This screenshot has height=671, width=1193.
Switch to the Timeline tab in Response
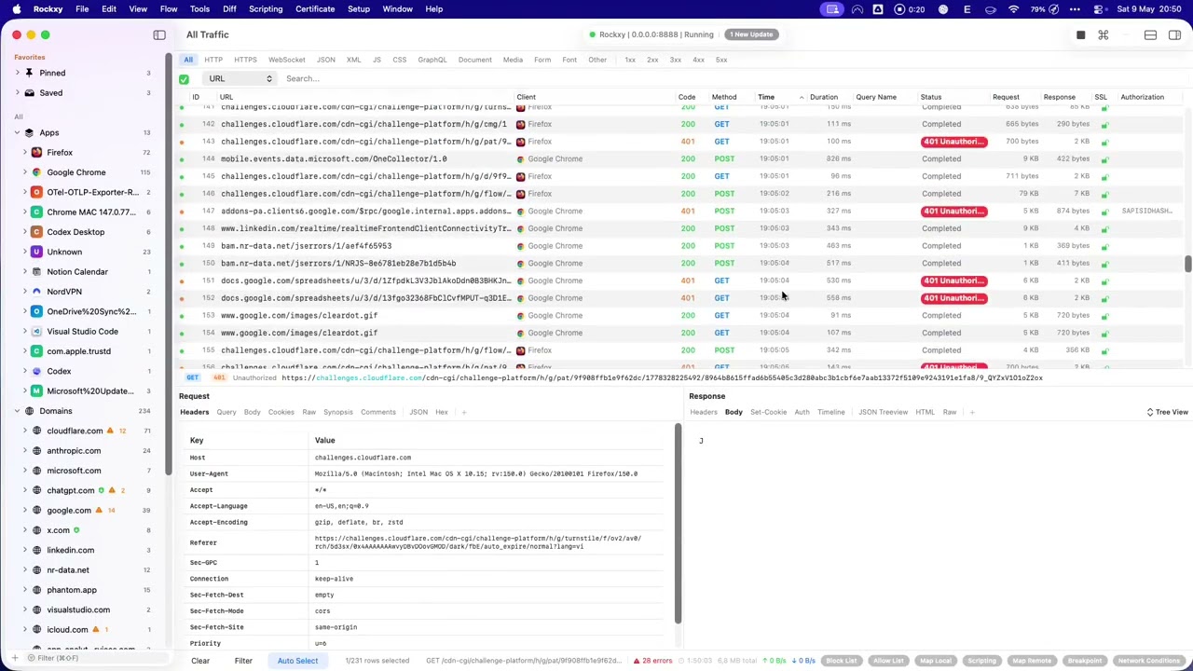831,412
